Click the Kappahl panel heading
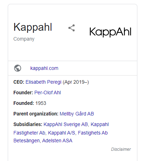 pyautogui.click(x=33, y=27)
